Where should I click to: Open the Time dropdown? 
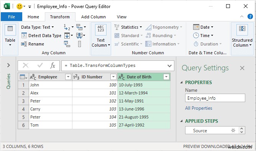coord(203,36)
